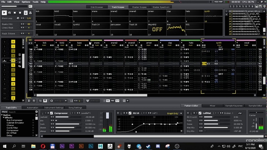The width and height of the screenshot is (267, 150).
Task: Click the quantize Q icon
Action: click(52, 101)
